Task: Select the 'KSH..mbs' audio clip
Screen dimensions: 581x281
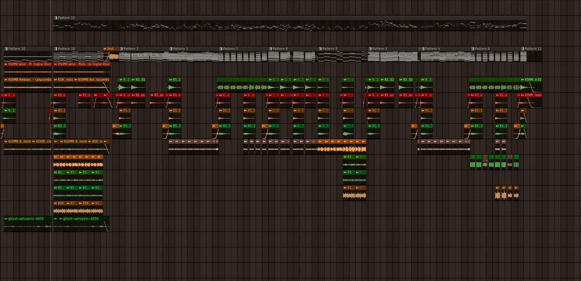Action: [63, 85]
